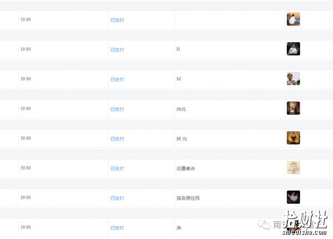
Task: Click 已支付 link in row 近墨者赤
Action: tap(117, 168)
